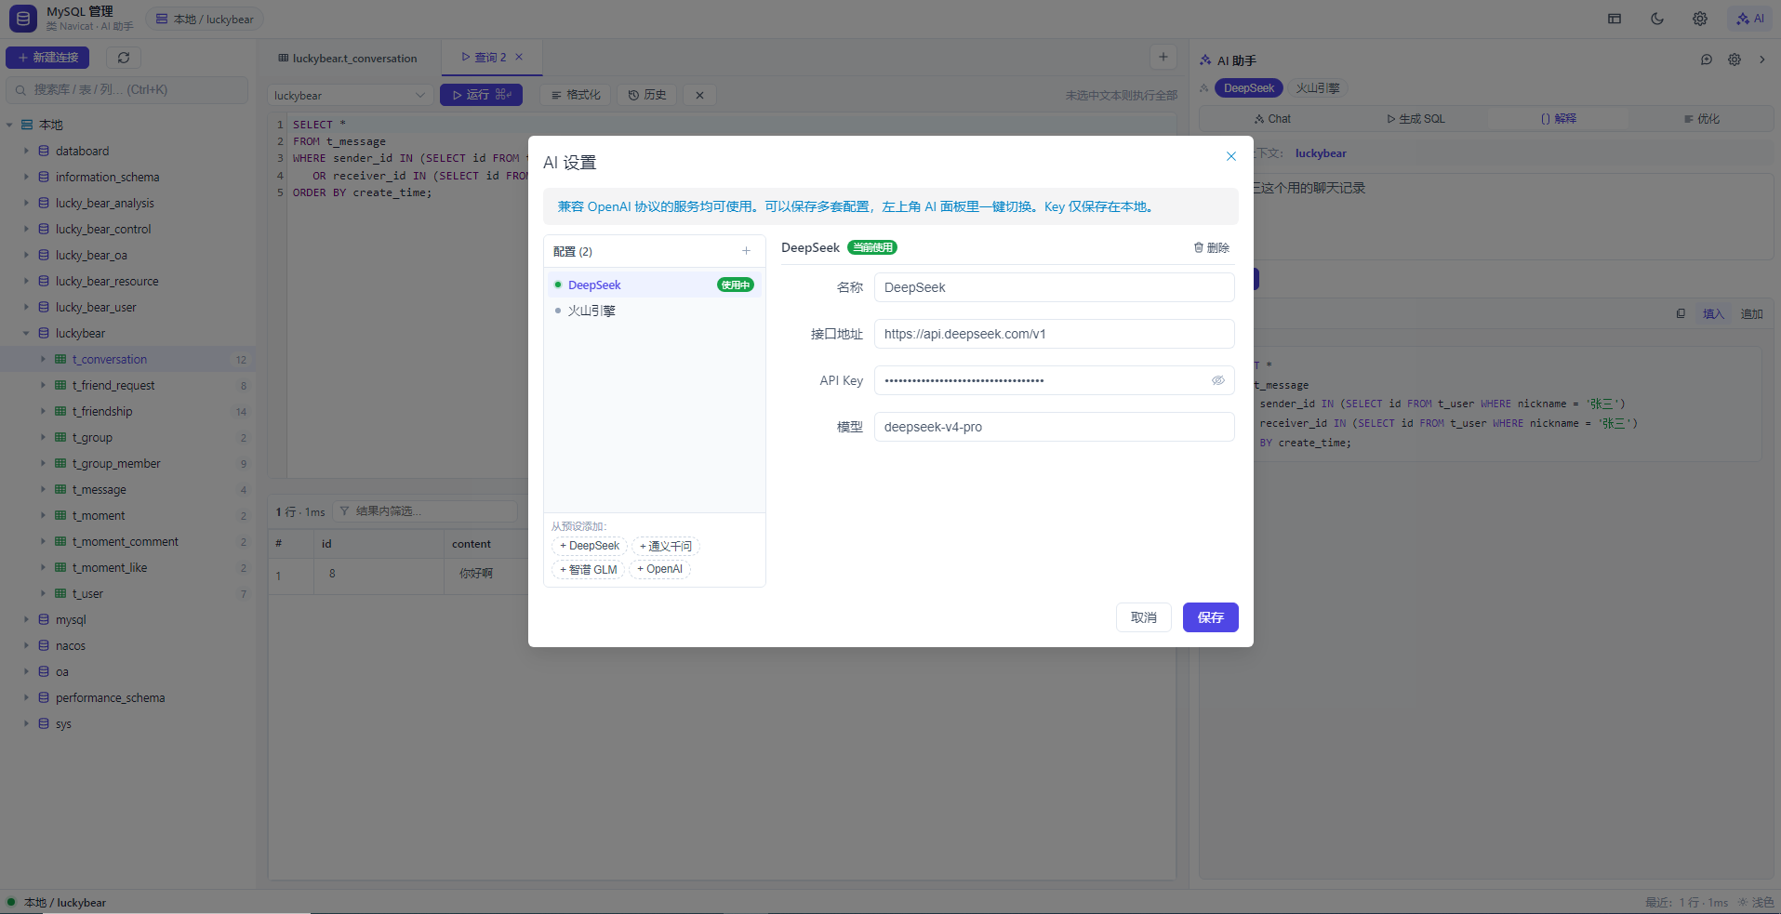Save the AI settings
The height and width of the screenshot is (914, 1781).
click(x=1210, y=617)
